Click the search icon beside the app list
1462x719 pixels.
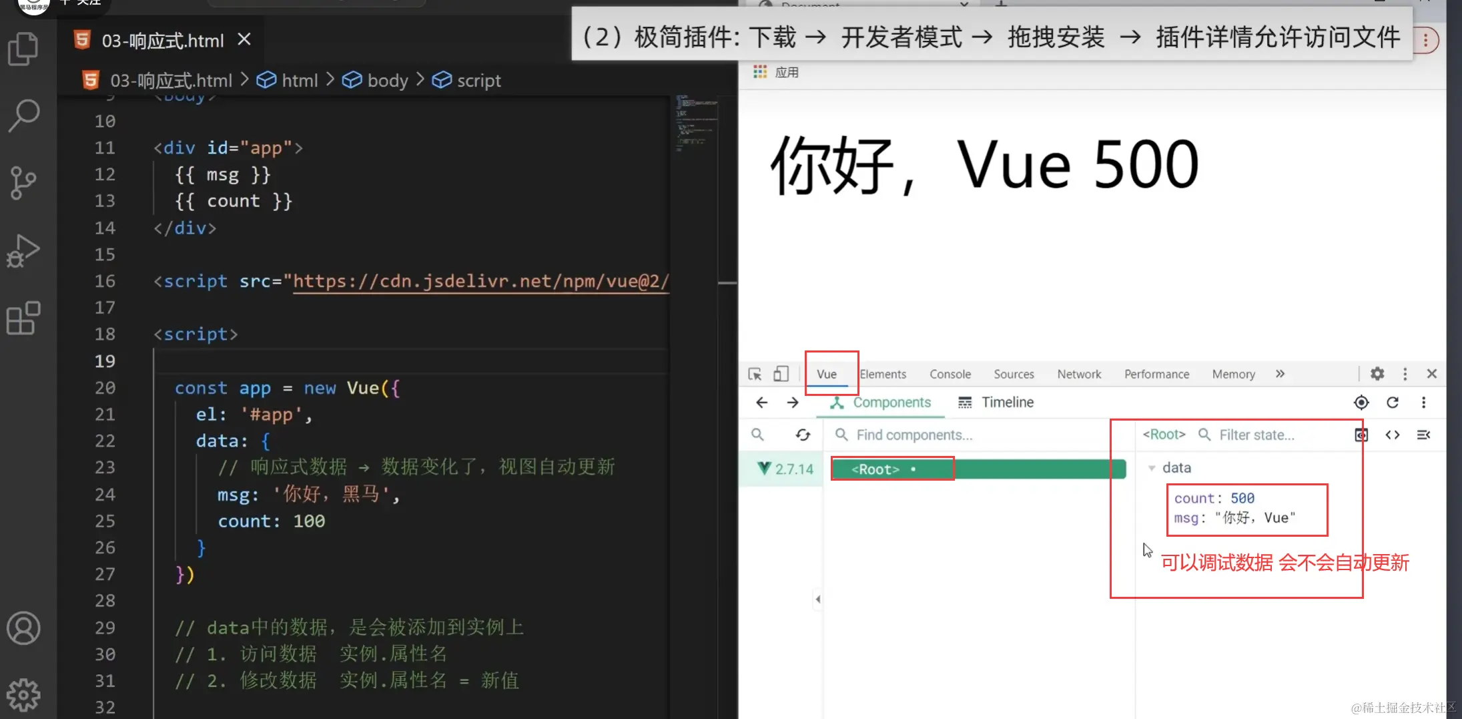coord(757,435)
